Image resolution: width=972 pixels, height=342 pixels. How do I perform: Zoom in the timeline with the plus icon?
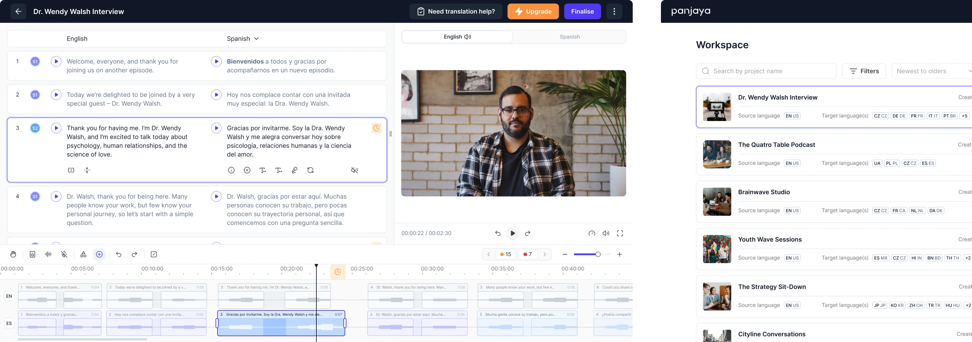coord(619,254)
